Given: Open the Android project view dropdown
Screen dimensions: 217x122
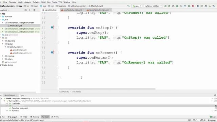Looking at the screenshot, I should click(x=5, y=10).
